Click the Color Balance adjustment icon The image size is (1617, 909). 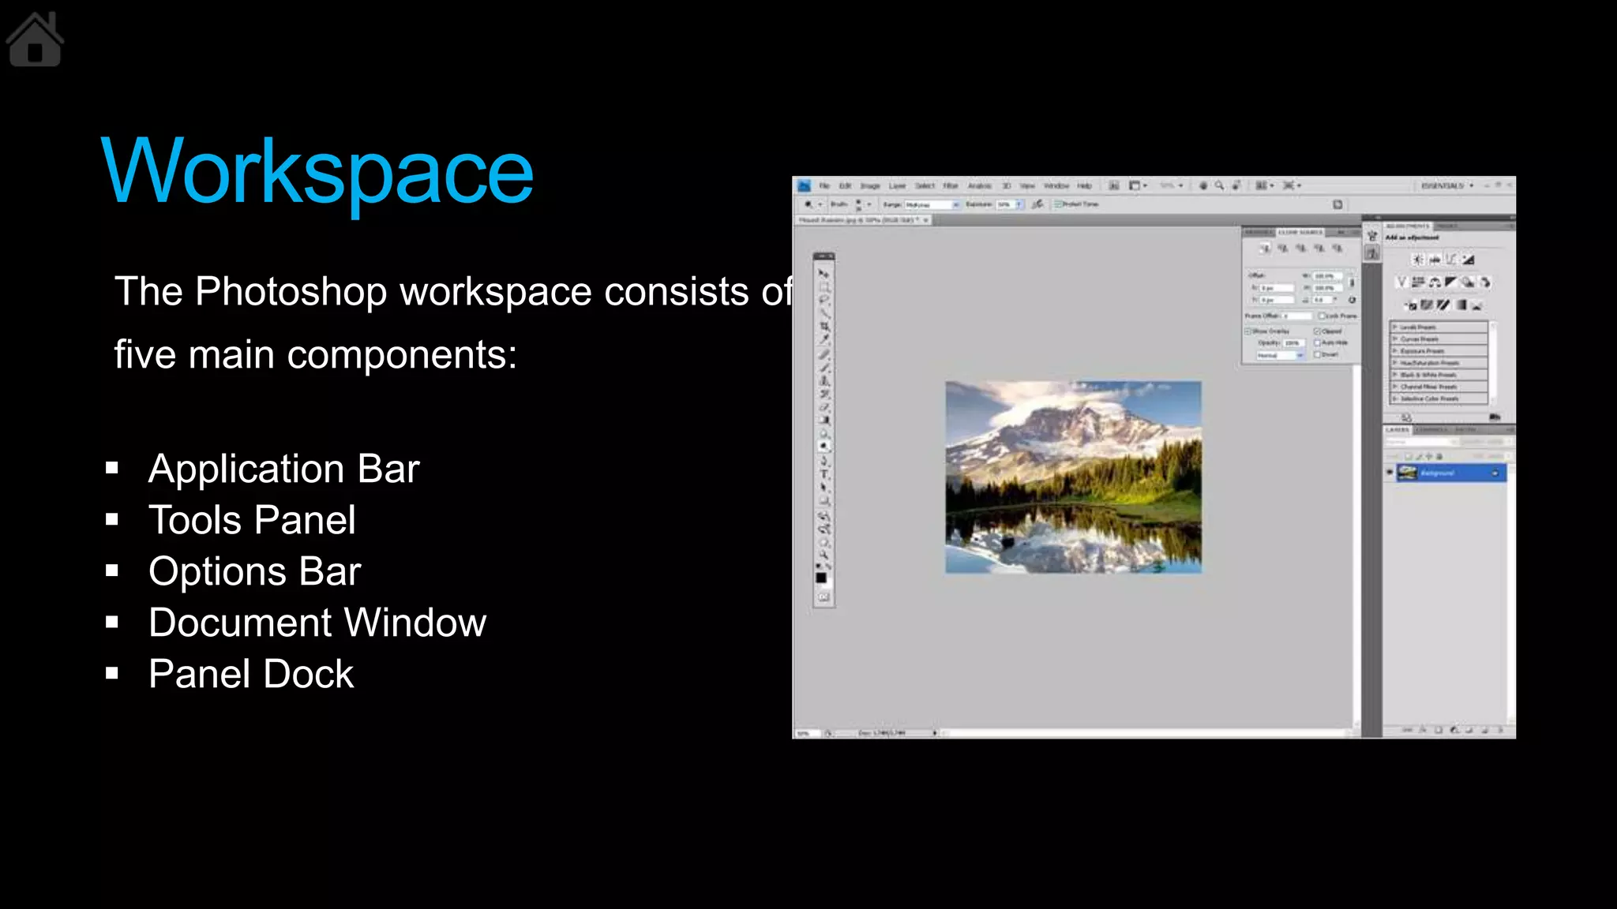point(1435,282)
